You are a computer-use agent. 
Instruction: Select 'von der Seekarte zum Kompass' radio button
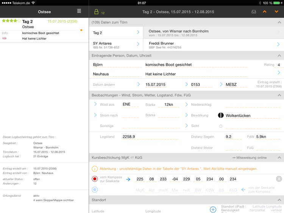pyautogui.click(x=95, y=190)
